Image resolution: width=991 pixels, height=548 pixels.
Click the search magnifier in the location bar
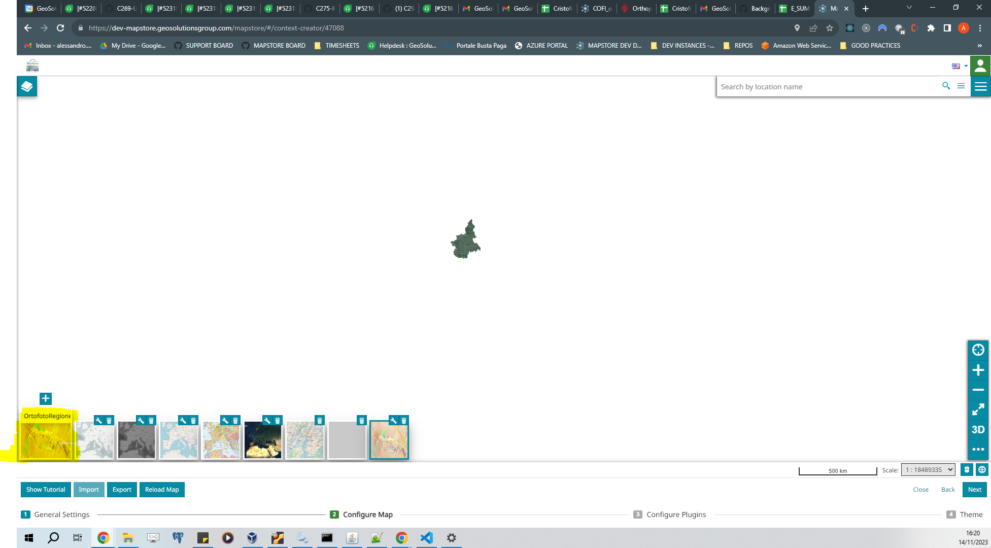pos(946,86)
